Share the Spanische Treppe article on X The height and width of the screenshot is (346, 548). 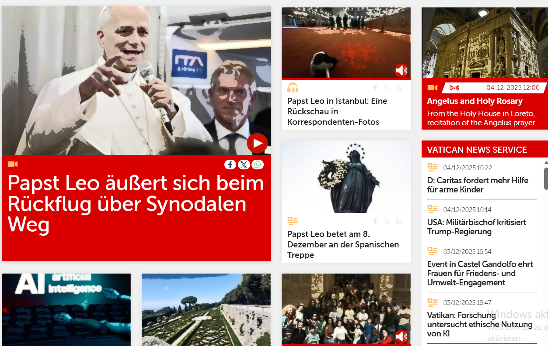coord(387,221)
